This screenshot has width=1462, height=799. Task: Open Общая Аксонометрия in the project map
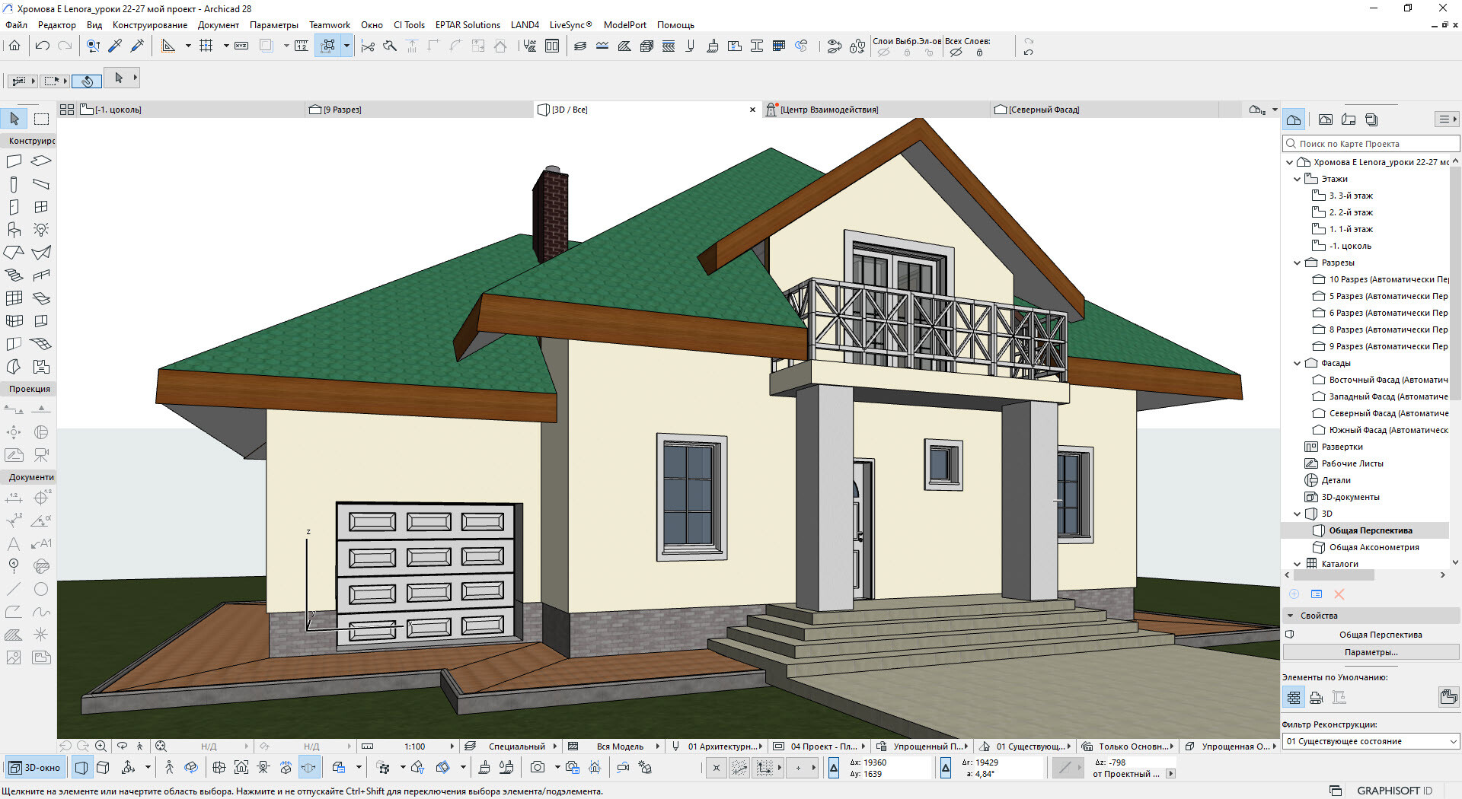tap(1374, 547)
